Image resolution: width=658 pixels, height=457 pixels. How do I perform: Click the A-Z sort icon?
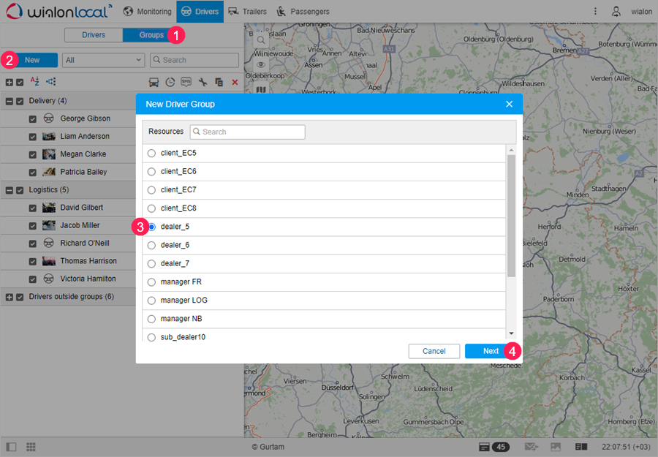click(34, 82)
